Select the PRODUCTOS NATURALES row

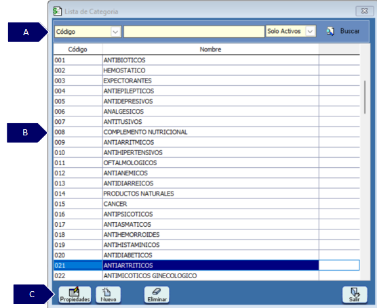coord(207,194)
